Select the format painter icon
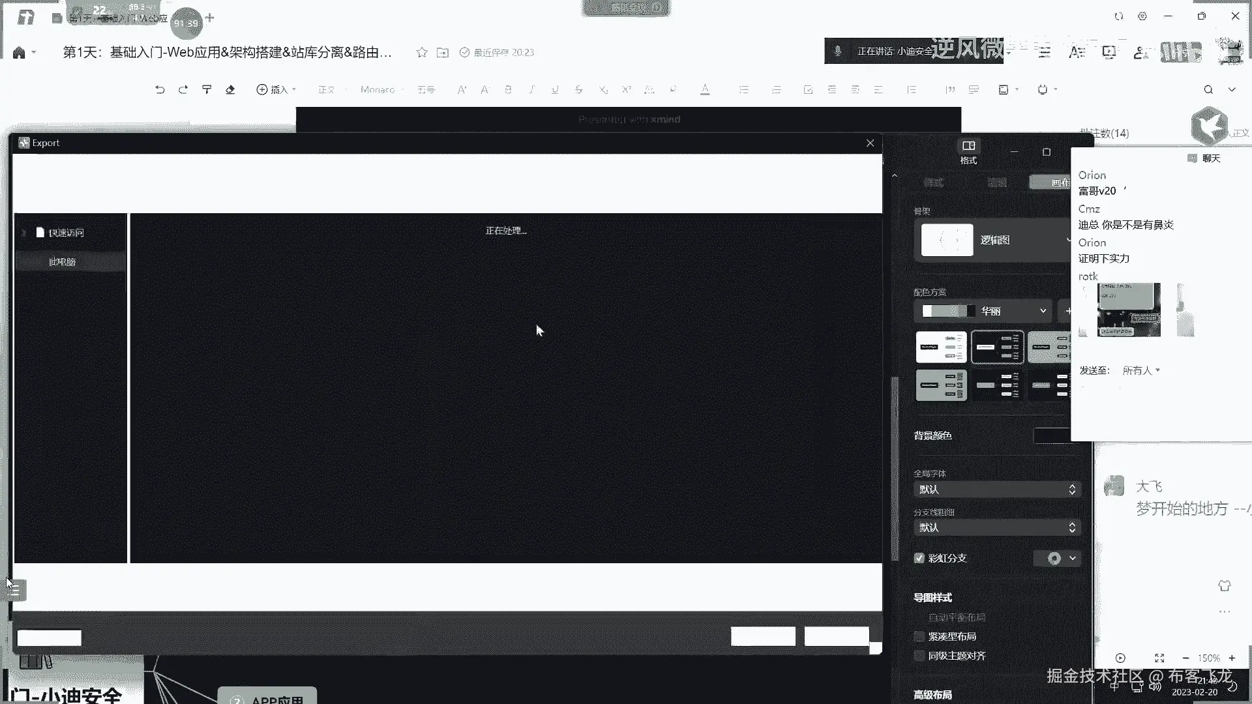Screen dimensions: 1252x704 (207, 89)
